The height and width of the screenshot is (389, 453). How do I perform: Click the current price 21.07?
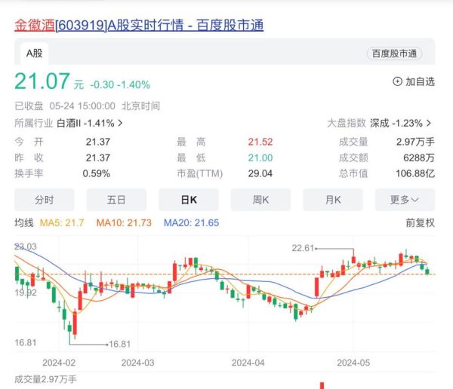[42, 81]
